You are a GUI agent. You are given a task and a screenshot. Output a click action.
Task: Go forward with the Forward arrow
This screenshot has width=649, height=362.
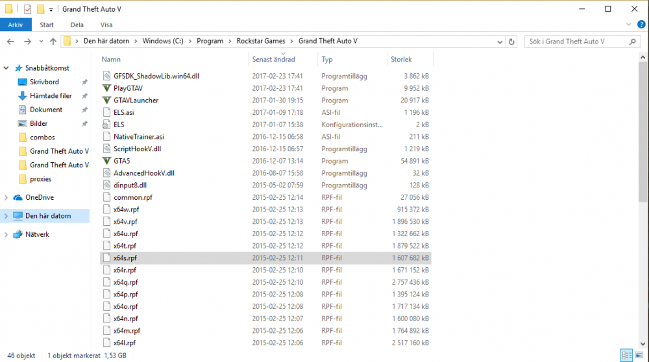point(27,42)
